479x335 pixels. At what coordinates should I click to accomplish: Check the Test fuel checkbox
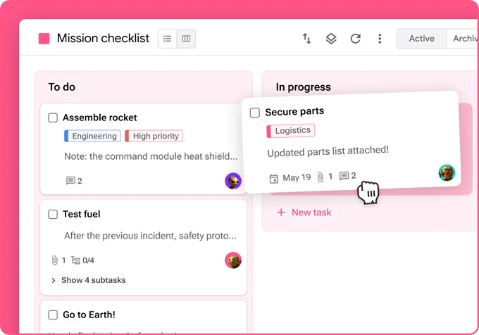click(53, 214)
